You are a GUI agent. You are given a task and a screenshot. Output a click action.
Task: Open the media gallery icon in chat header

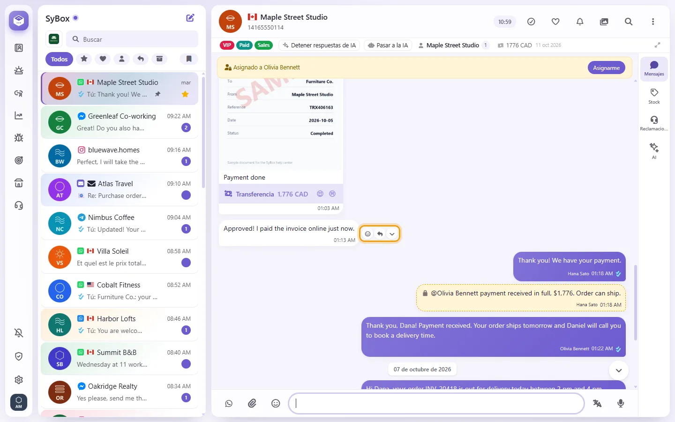pyautogui.click(x=604, y=22)
